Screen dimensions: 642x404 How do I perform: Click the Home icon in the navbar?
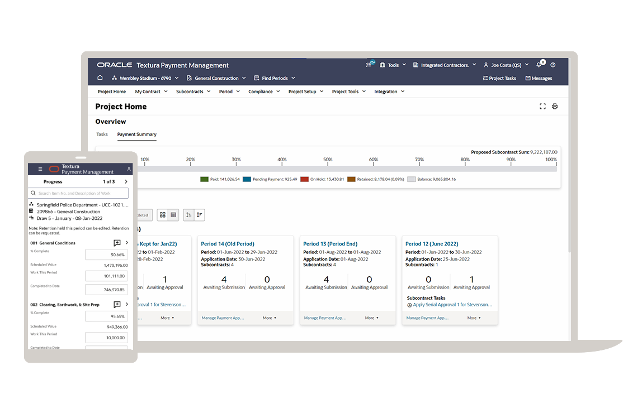coord(100,78)
